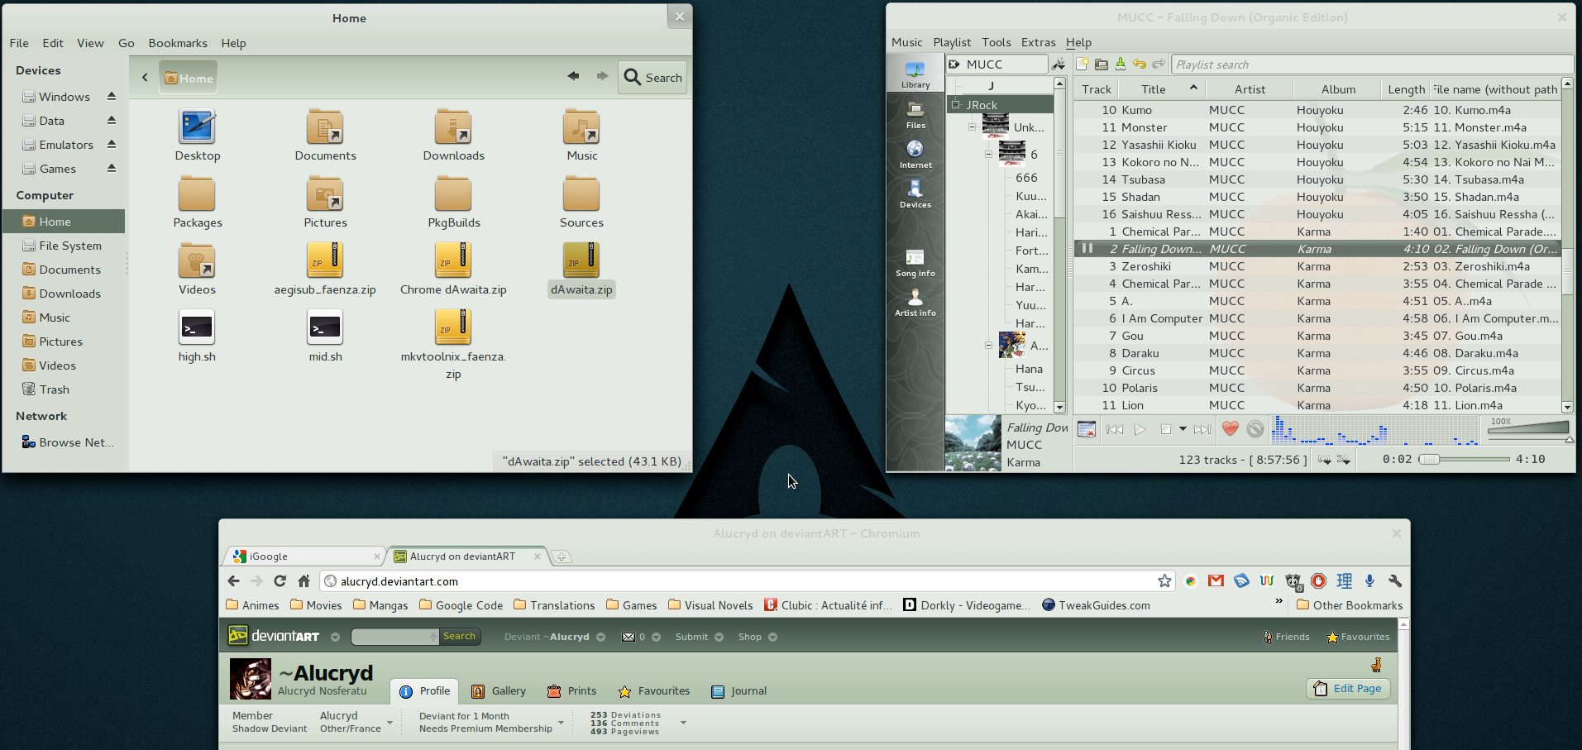Go to the Chromium home page icon
The width and height of the screenshot is (1582, 750).
[303, 581]
